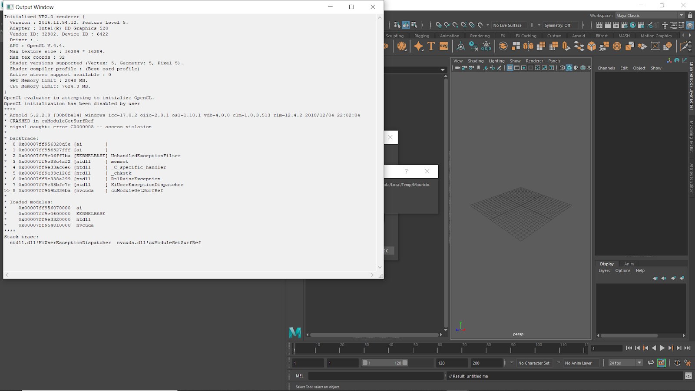
Task: Click the super shape star shelf icon
Action: (418, 46)
